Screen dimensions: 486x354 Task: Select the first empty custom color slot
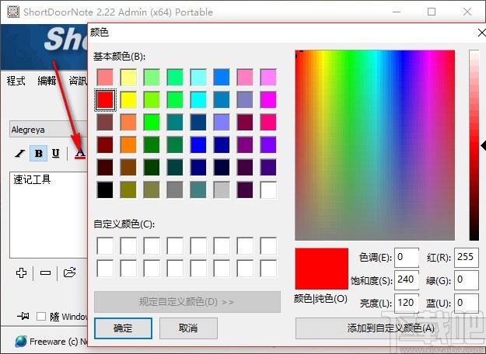[x=105, y=245]
